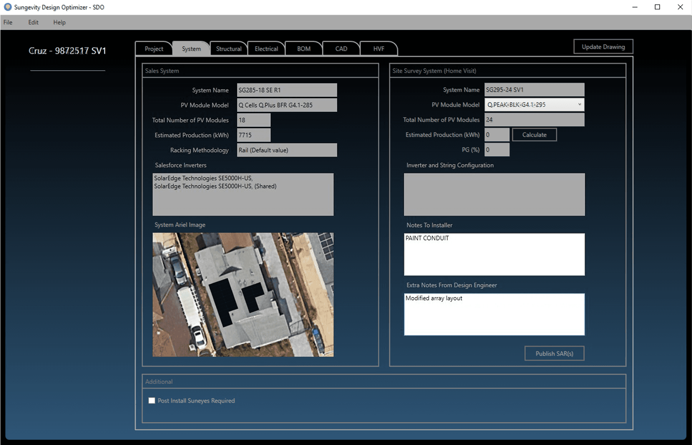This screenshot has width=692, height=445.
Task: Click Site Survey System Name field SG295-24 SV1
Action: click(x=534, y=90)
